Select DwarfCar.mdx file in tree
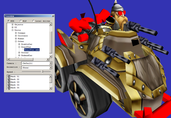 tap(32, 50)
